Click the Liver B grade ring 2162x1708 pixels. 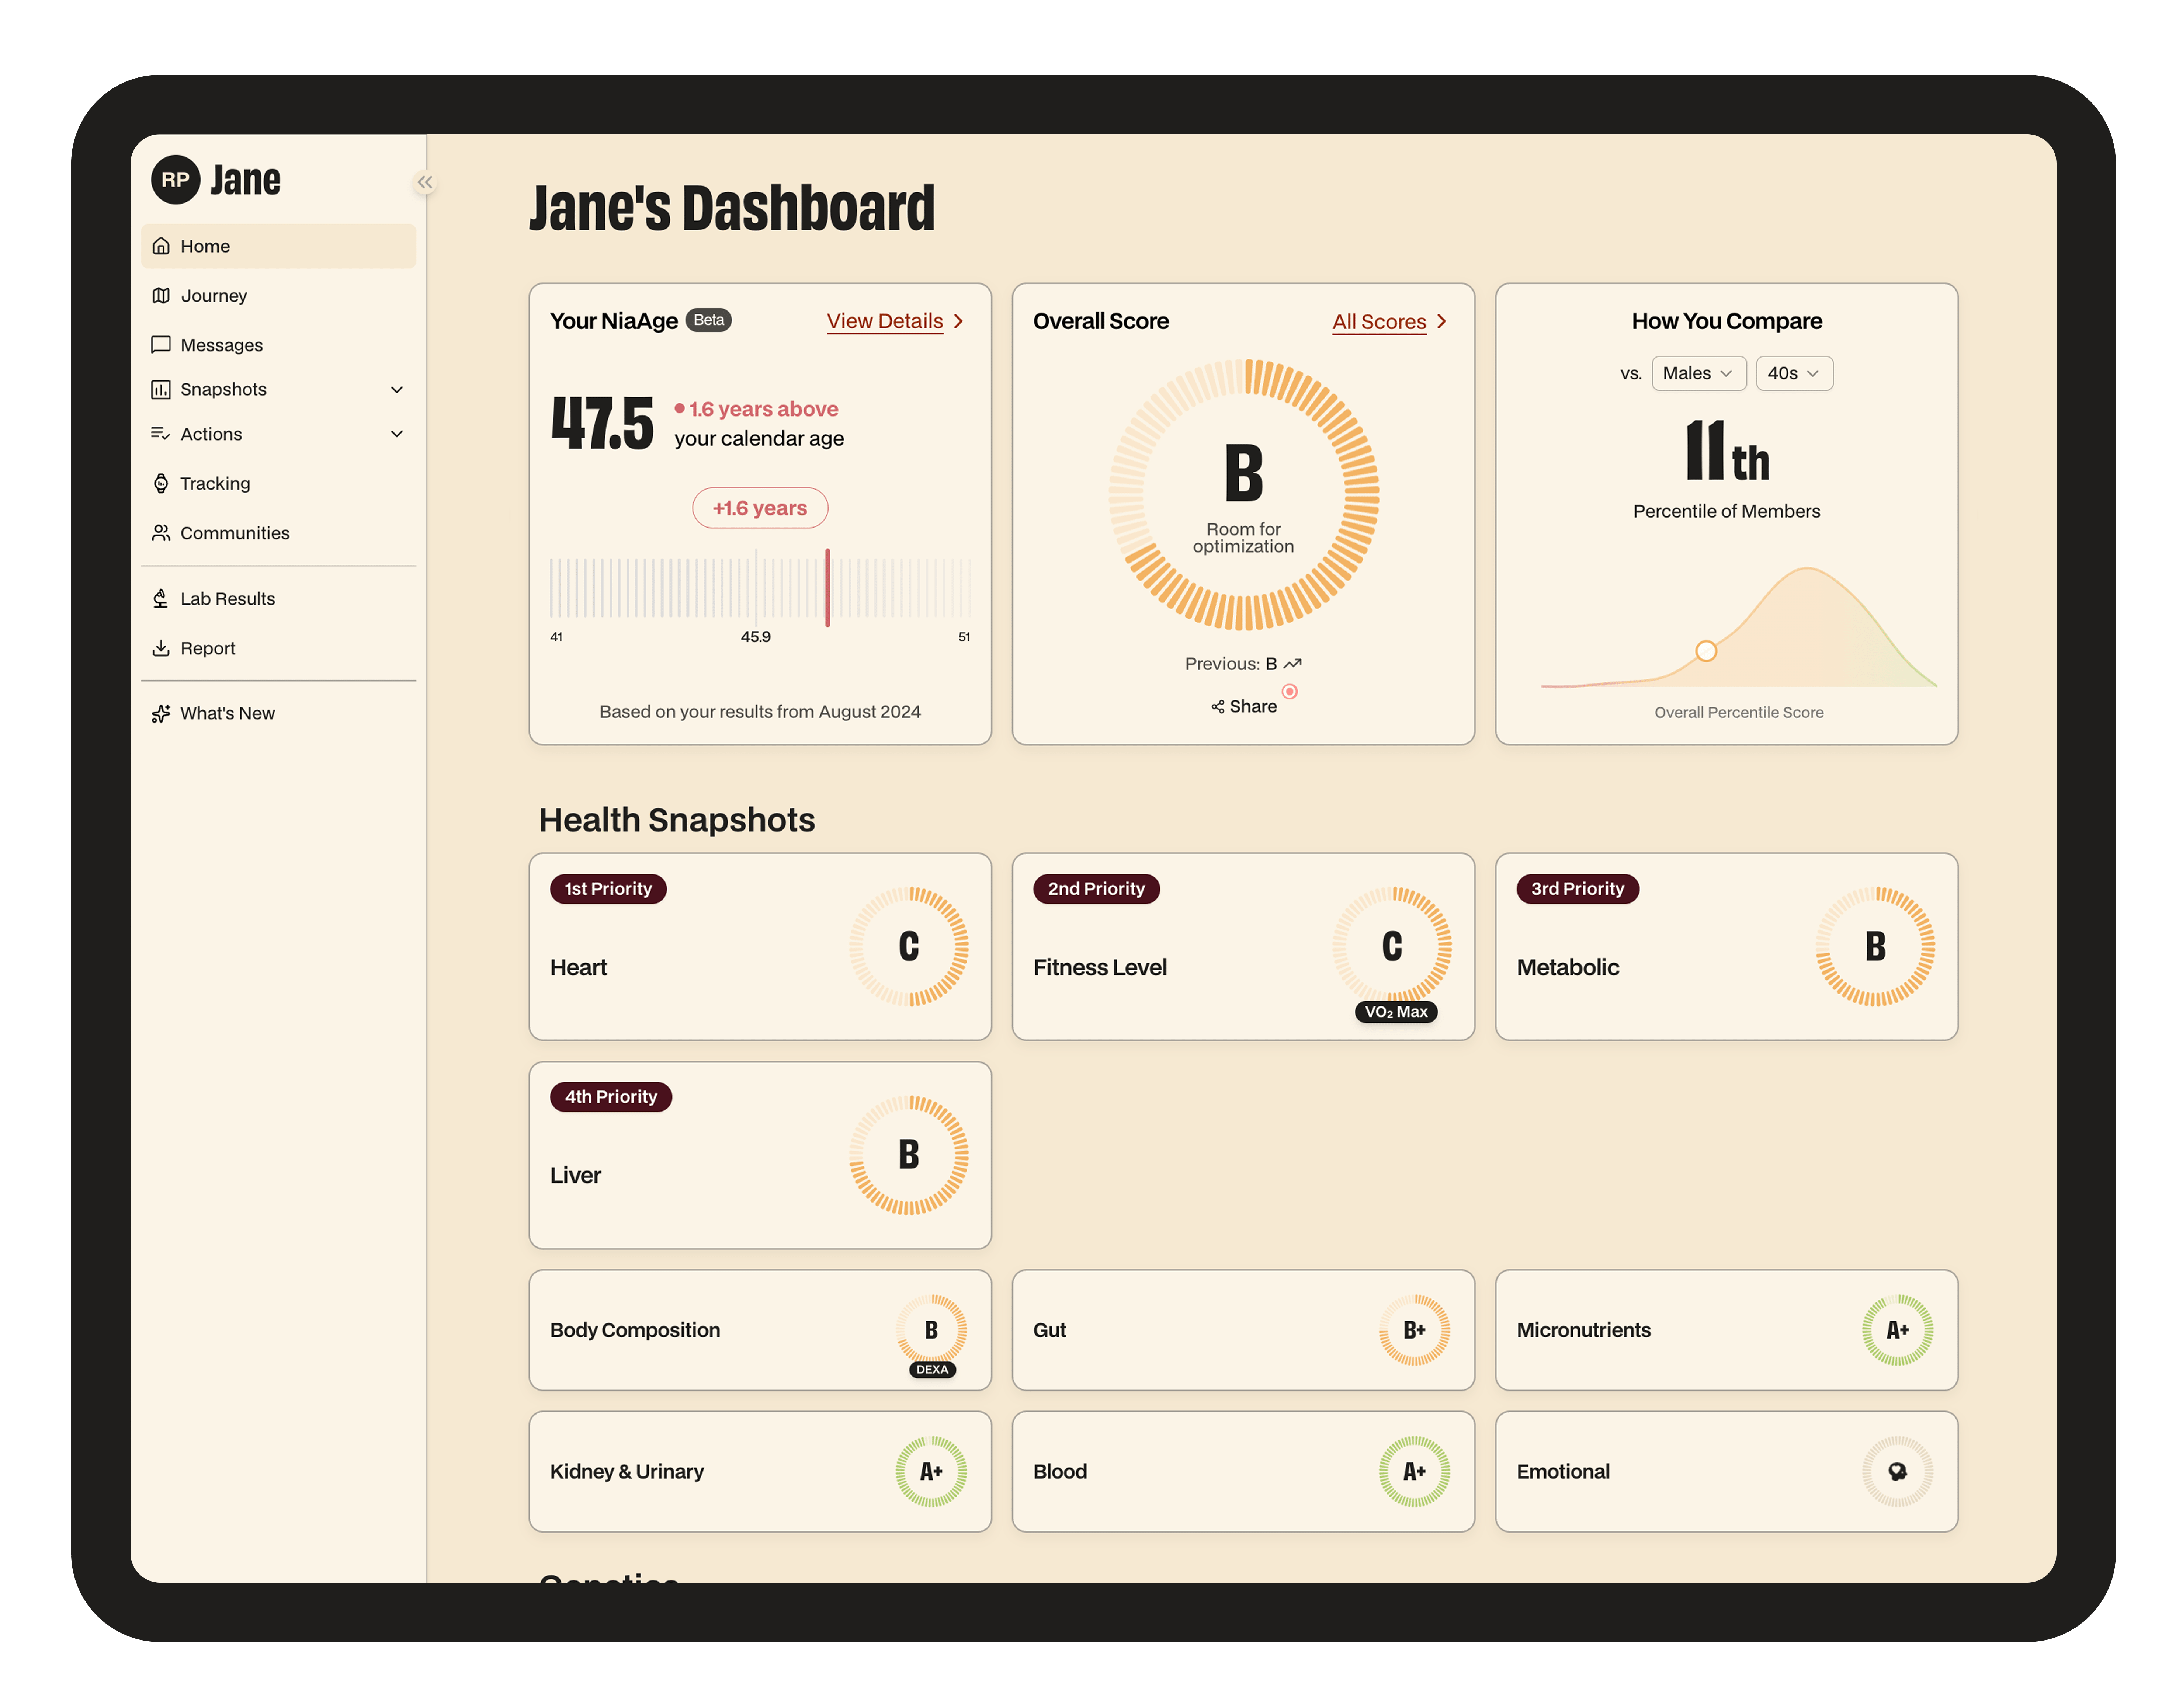tap(909, 1155)
